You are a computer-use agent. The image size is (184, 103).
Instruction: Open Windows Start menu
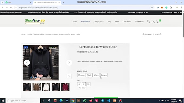click(3, 101)
